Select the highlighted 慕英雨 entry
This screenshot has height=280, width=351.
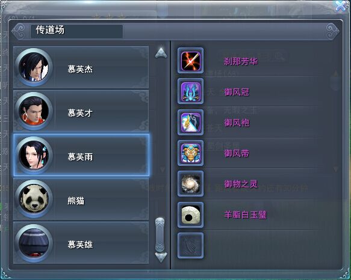81,155
